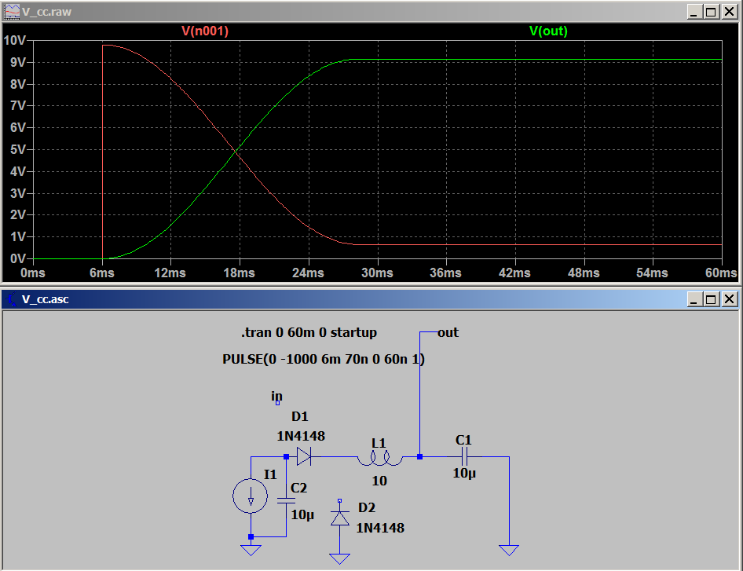Viewport: 743px width, 571px height.
Task: Click the 'out' net label
Action: pyautogui.click(x=448, y=332)
